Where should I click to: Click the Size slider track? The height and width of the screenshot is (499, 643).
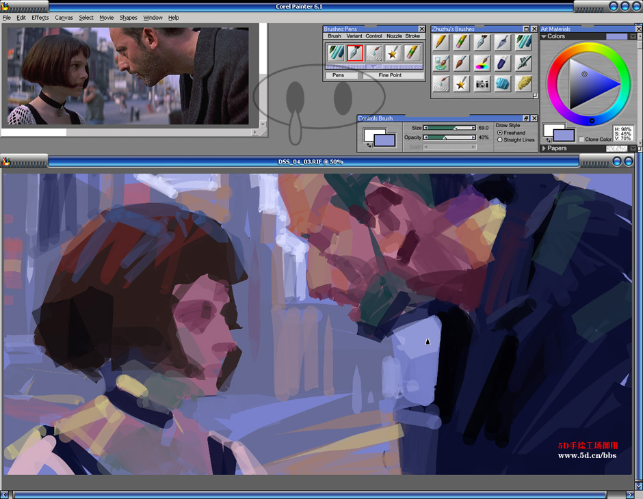pyautogui.click(x=450, y=128)
